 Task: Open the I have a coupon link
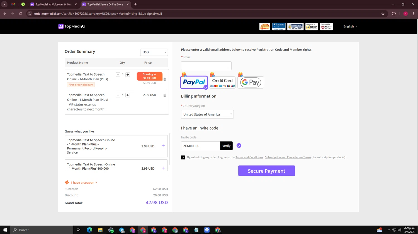pos(84,183)
